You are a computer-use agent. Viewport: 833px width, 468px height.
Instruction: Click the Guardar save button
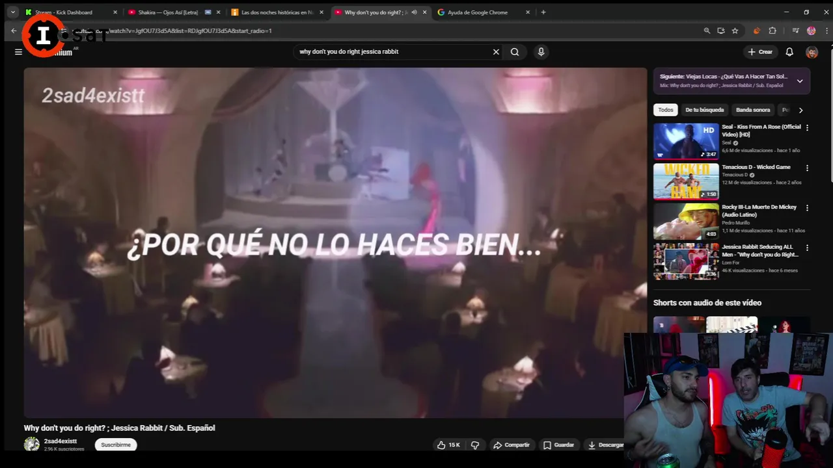click(x=558, y=445)
